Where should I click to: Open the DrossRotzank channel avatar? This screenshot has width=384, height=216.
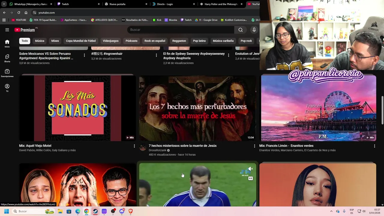pyautogui.click(x=143, y=147)
